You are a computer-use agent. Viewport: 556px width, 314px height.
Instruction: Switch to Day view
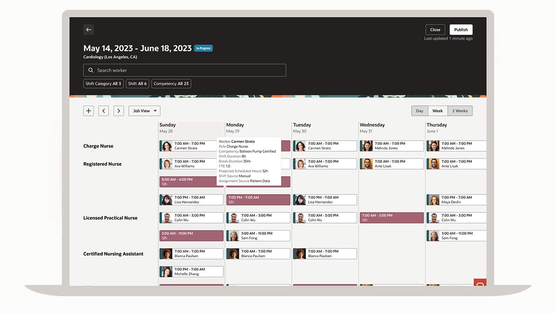pos(419,111)
